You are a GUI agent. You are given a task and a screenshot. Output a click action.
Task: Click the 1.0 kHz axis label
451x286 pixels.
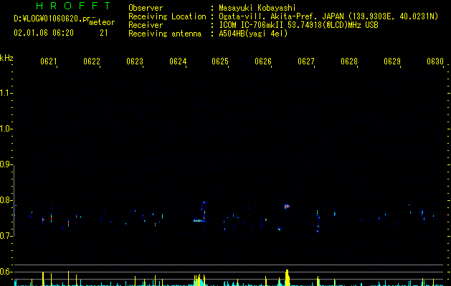point(6,129)
